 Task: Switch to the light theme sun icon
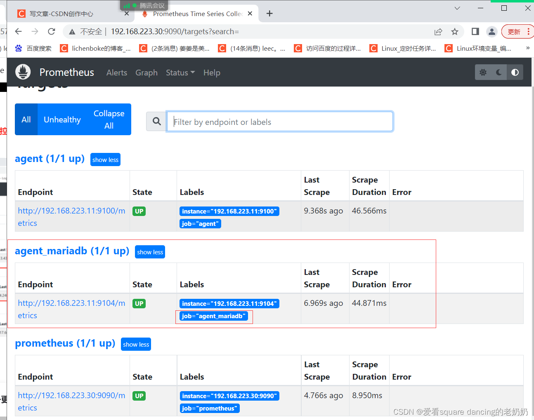click(483, 73)
